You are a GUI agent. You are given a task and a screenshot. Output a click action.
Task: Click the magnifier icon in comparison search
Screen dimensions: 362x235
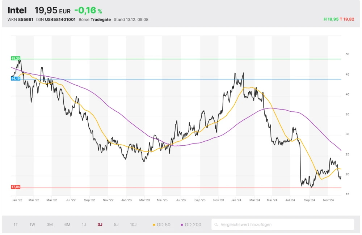216,225
